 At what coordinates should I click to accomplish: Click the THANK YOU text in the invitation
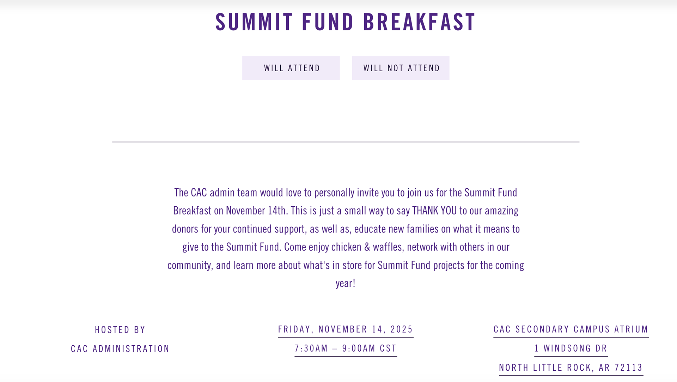click(434, 211)
